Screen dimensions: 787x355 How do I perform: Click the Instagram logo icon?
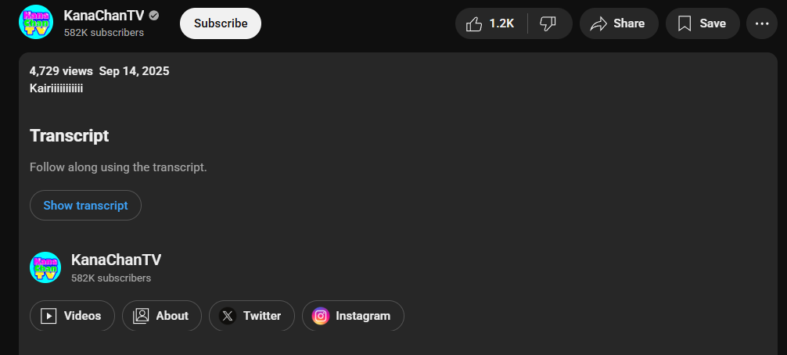pos(320,316)
